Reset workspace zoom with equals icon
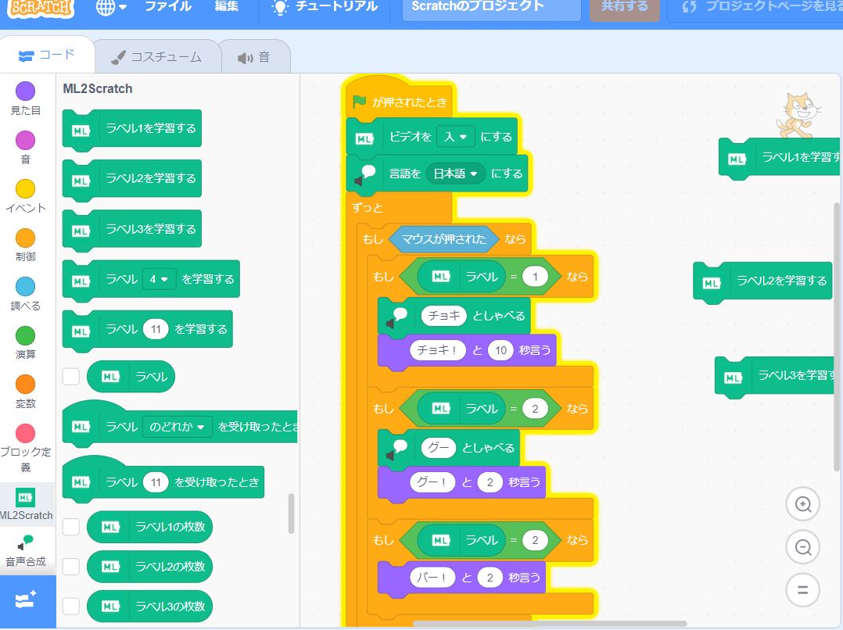The width and height of the screenshot is (843, 630). click(802, 589)
